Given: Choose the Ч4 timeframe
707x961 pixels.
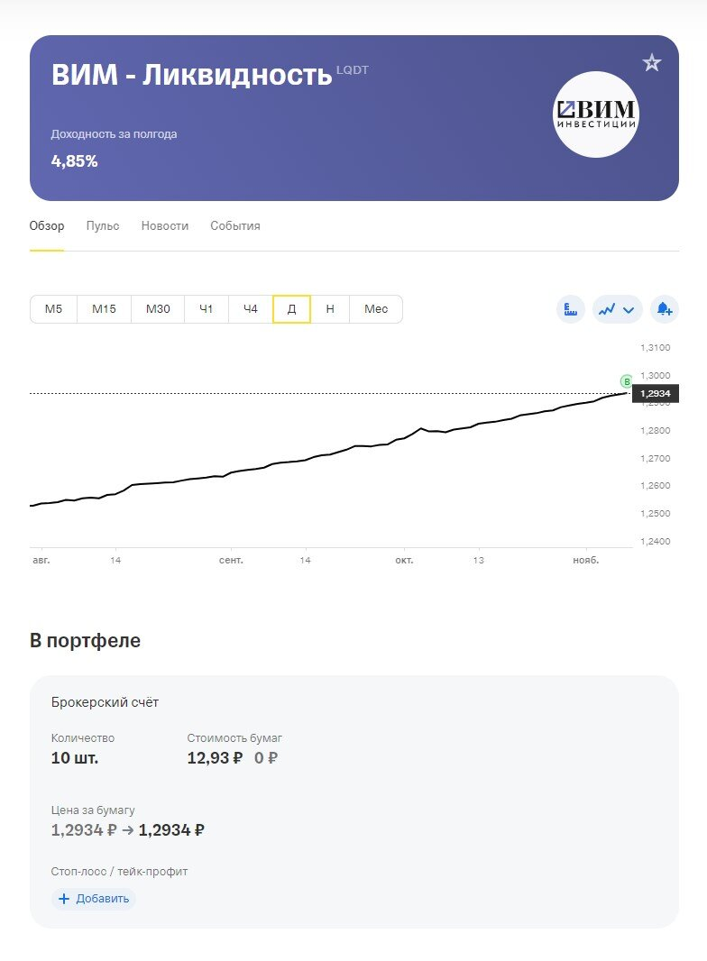Looking at the screenshot, I should [250, 309].
